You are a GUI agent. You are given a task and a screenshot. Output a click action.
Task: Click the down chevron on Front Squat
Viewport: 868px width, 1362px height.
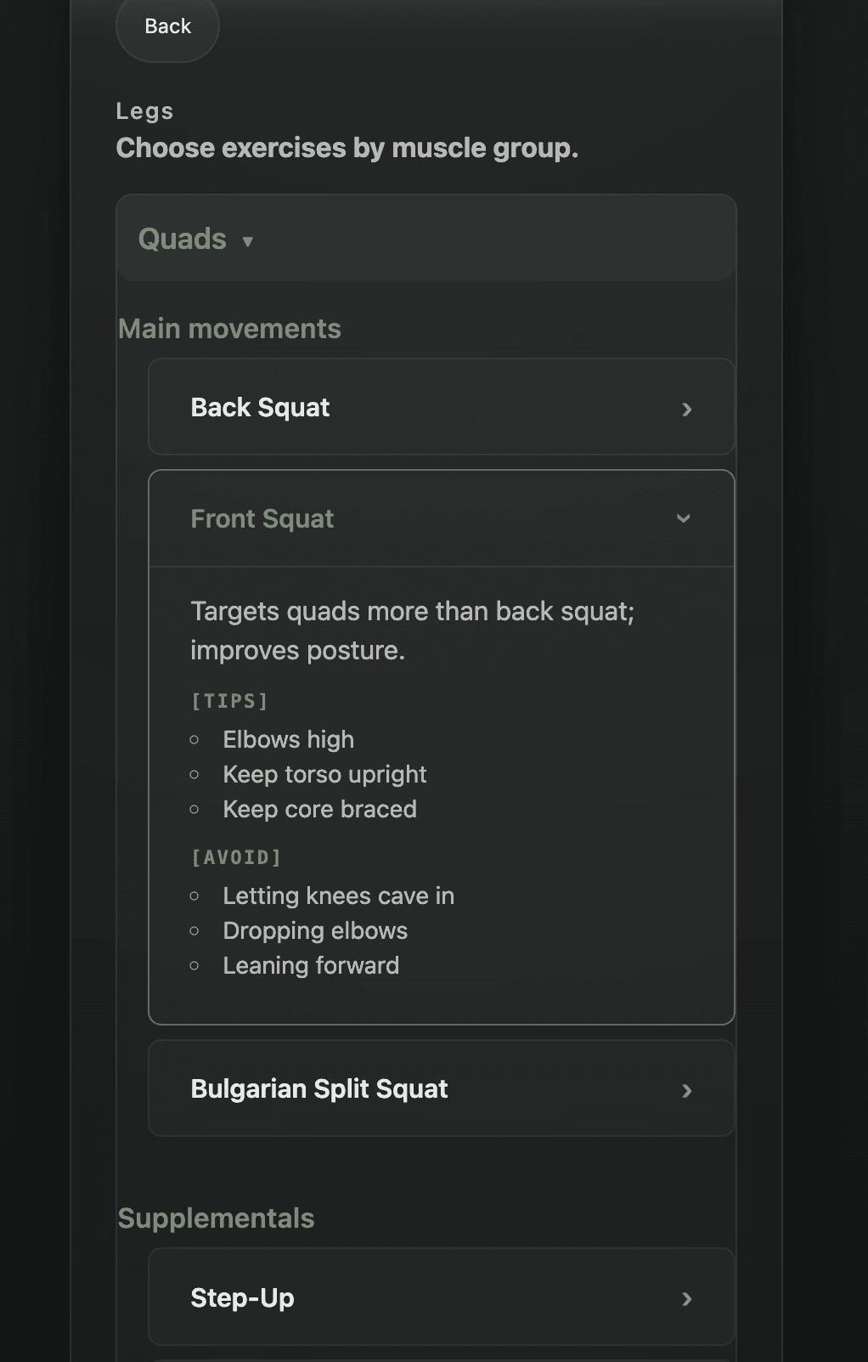tap(683, 518)
